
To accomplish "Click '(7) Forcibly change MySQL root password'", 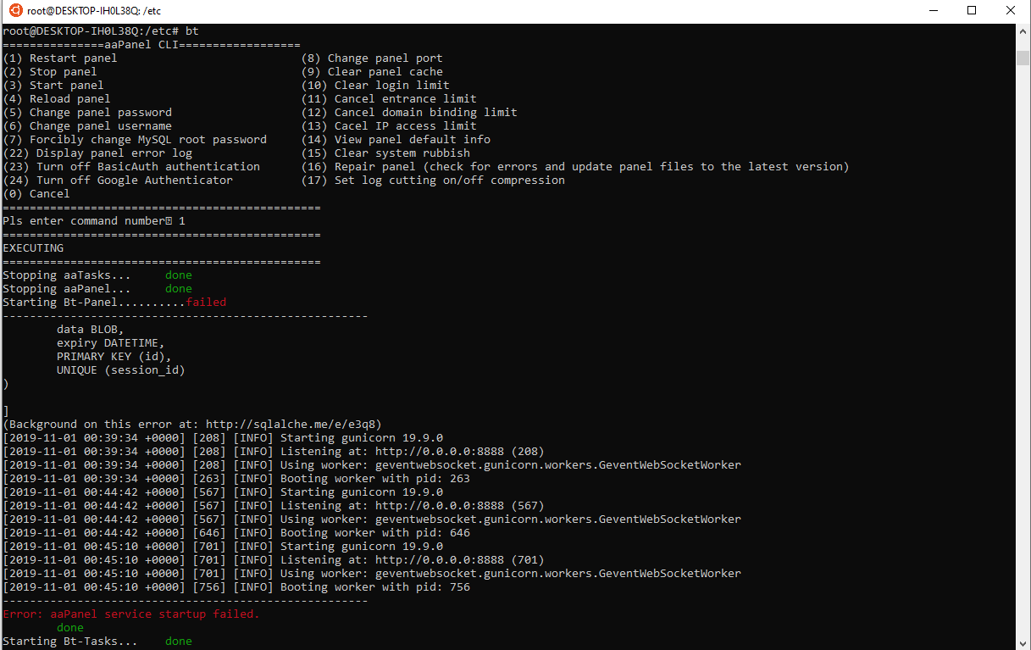I will click(135, 140).
